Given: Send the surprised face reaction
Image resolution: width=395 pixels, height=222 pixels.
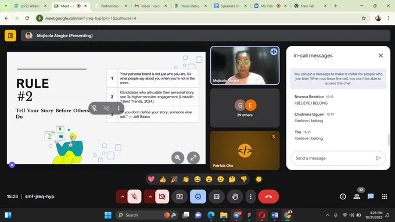Looking at the screenshot, I should [x=209, y=179].
